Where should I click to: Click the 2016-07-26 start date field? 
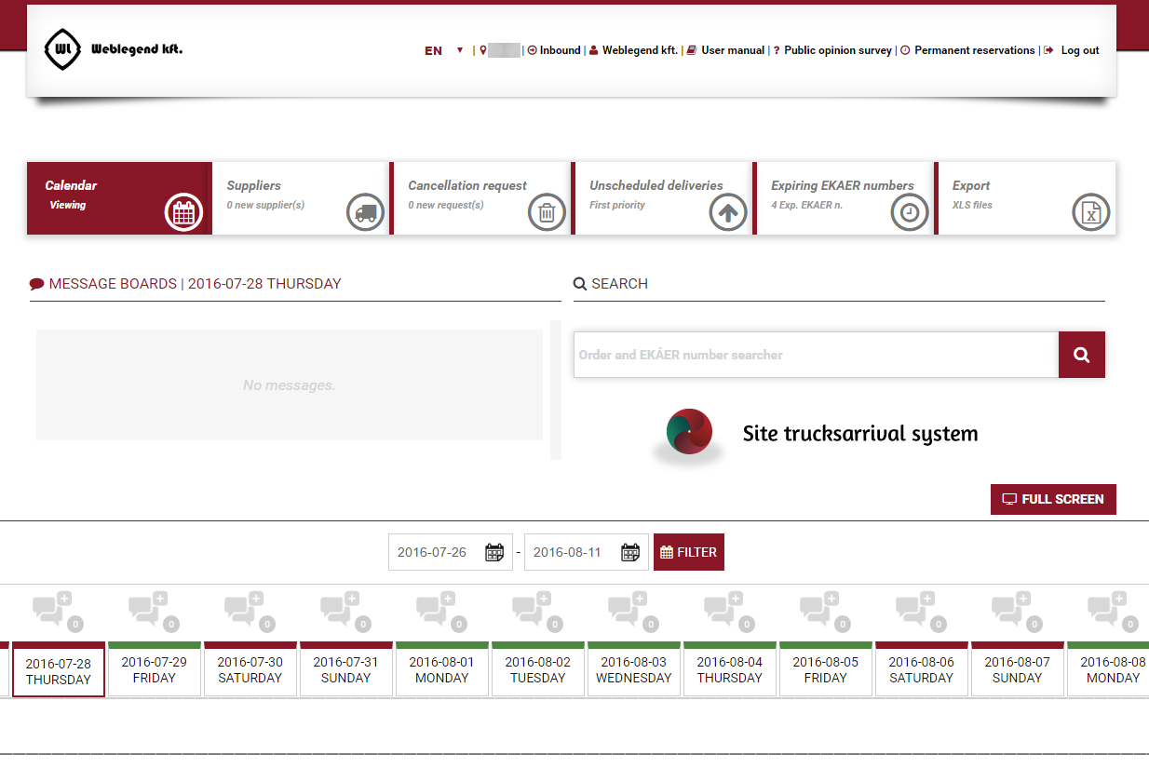[433, 552]
